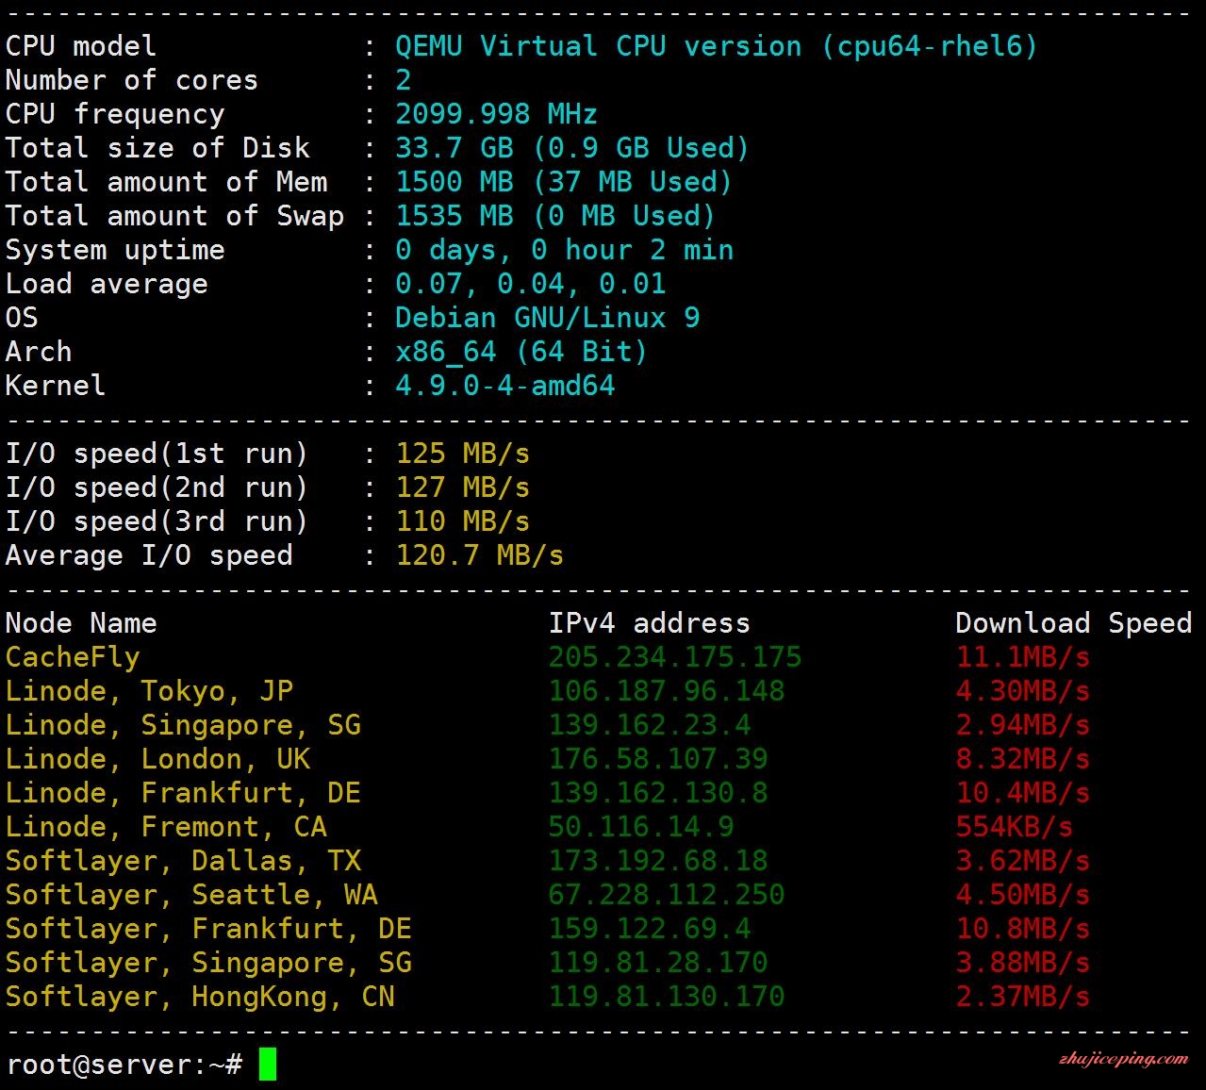Viewport: 1206px width, 1090px height.
Task: Click the CacheFly node name
Action: pos(73,656)
